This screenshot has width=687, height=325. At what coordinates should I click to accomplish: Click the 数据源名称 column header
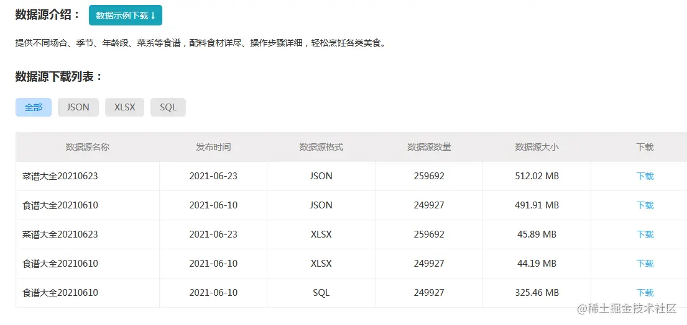tap(87, 147)
